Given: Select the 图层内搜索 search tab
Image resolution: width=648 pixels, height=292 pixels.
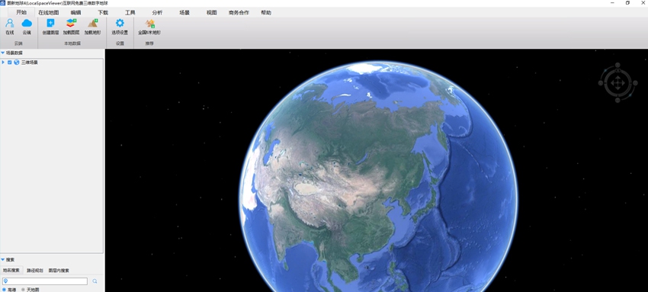Looking at the screenshot, I should [x=59, y=271].
